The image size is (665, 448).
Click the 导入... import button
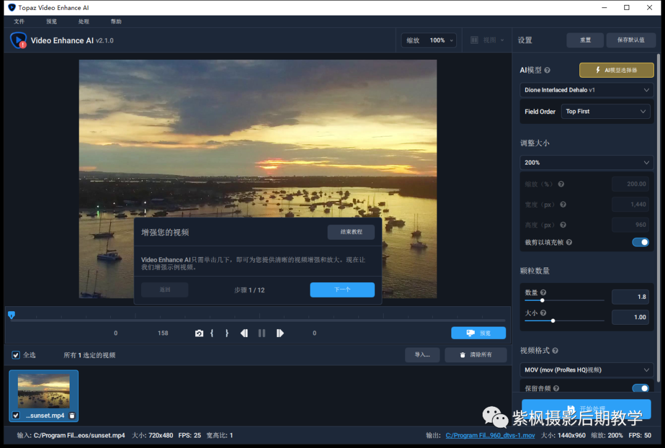point(422,354)
